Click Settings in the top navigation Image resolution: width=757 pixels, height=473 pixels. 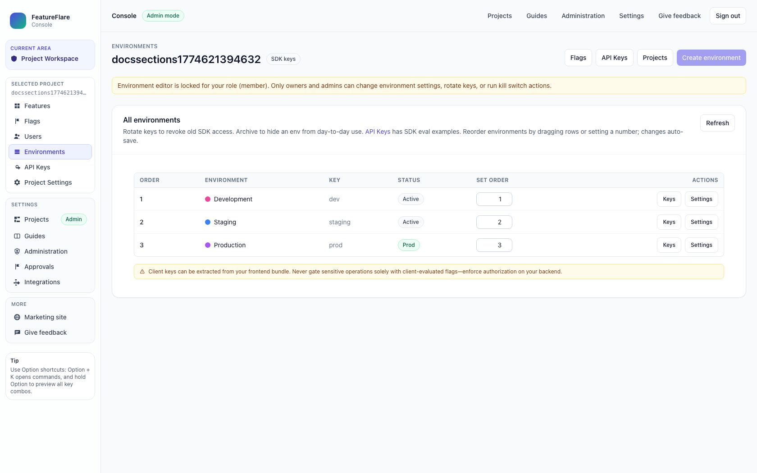(x=631, y=16)
